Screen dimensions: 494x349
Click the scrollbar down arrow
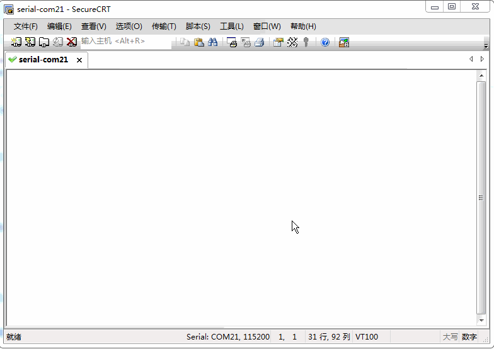coord(481,320)
